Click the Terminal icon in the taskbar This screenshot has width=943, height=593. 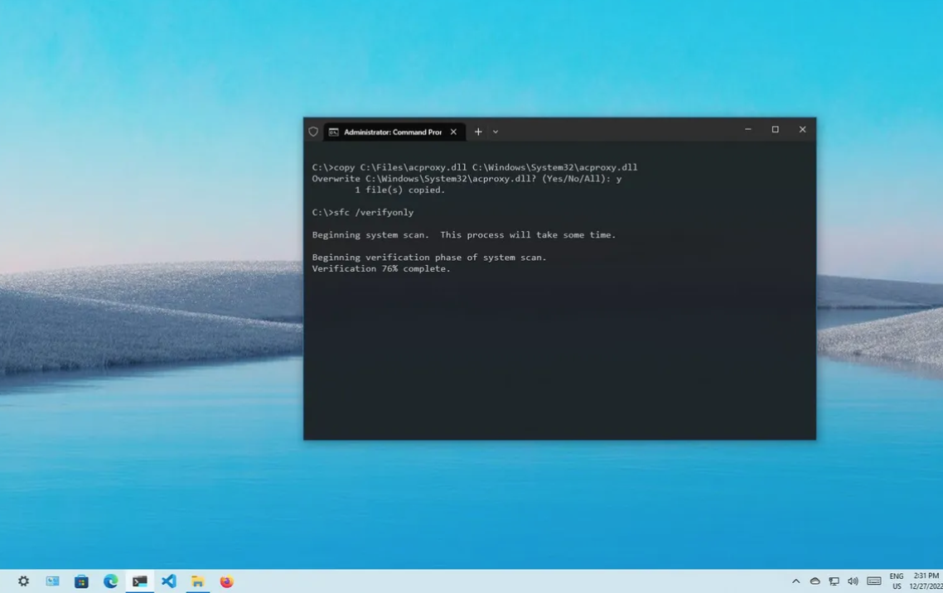coord(139,581)
